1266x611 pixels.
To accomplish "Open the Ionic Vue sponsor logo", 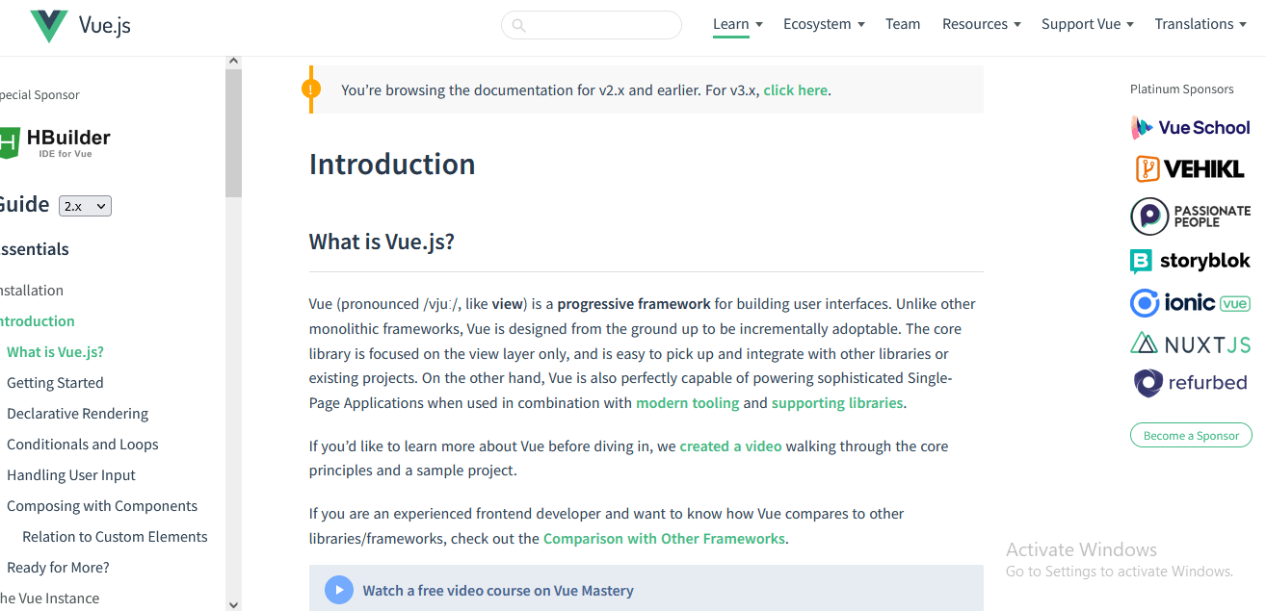I will (1190, 303).
